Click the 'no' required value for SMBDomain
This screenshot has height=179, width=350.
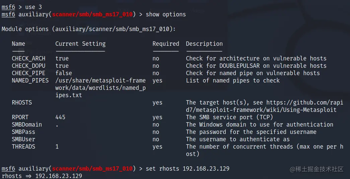coord(156,125)
